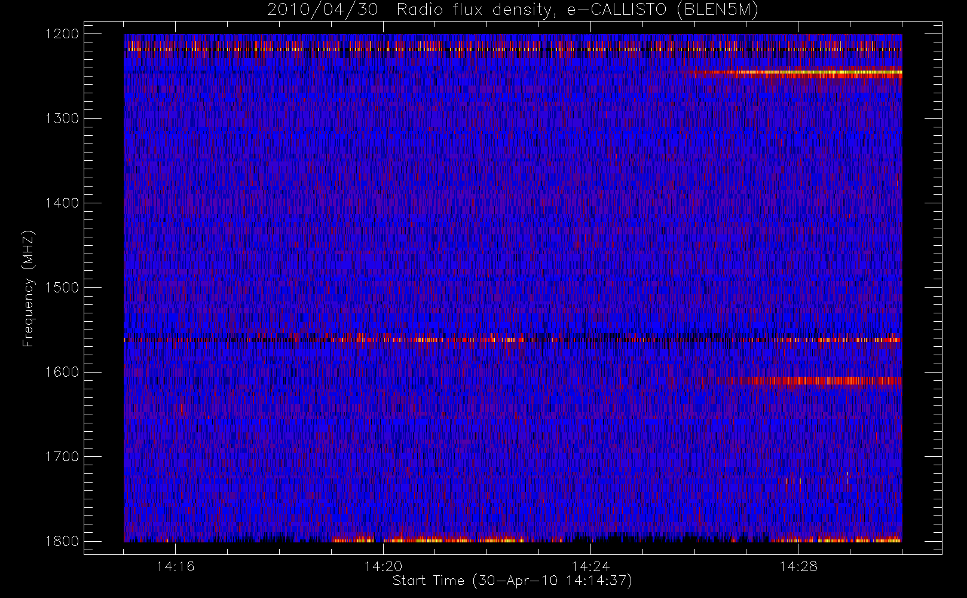
Task: Click the 'Frequency (MHZ)' axis label
Action: coord(28,288)
